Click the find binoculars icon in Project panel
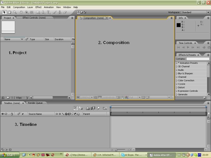 coord(3,98)
